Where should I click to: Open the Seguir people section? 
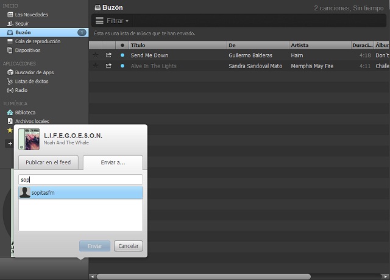pos(23,23)
